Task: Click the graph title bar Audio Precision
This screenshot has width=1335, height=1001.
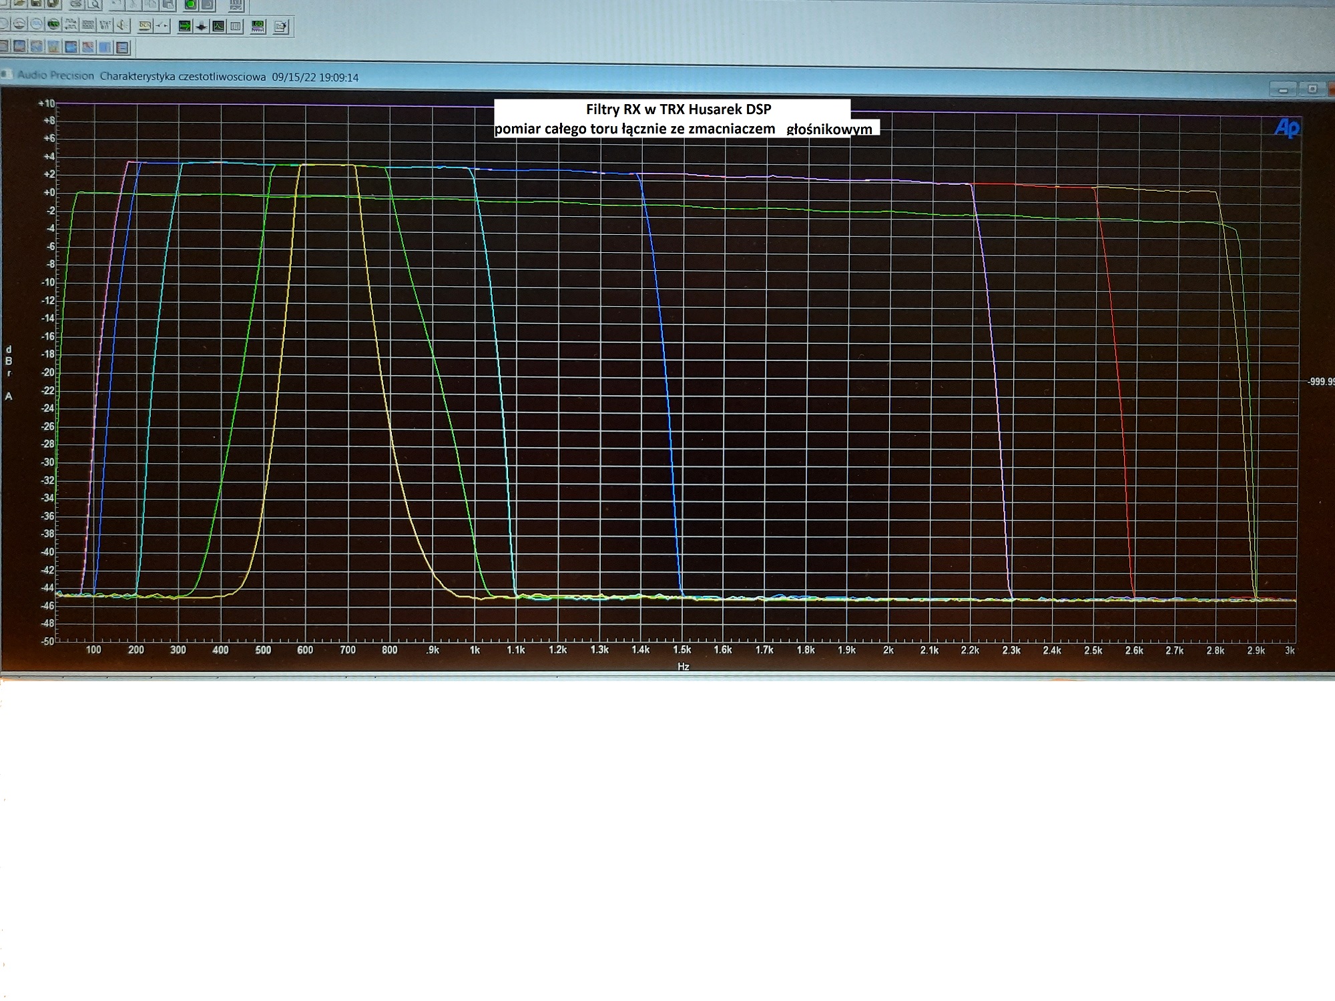Action: [56, 76]
